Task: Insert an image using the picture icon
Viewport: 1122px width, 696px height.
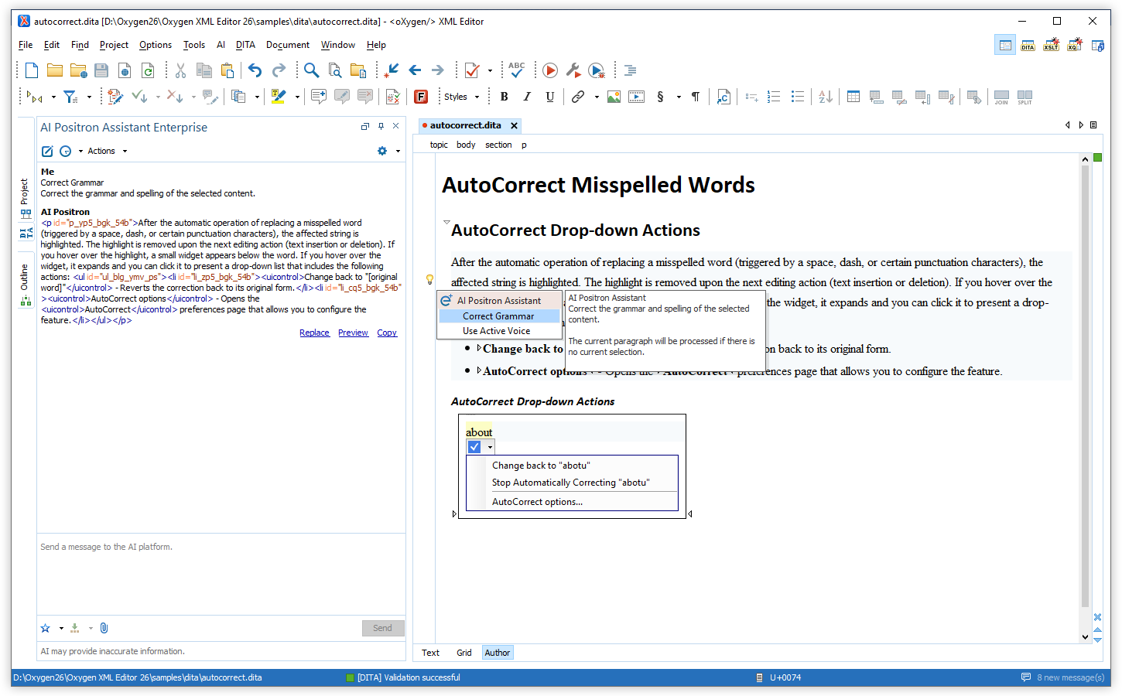Action: pos(614,97)
